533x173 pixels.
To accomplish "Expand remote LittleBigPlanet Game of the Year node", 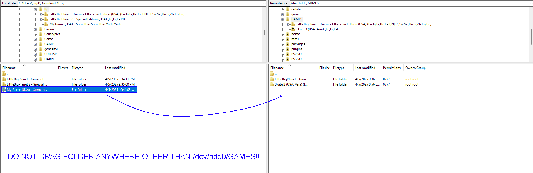I will 288,24.
